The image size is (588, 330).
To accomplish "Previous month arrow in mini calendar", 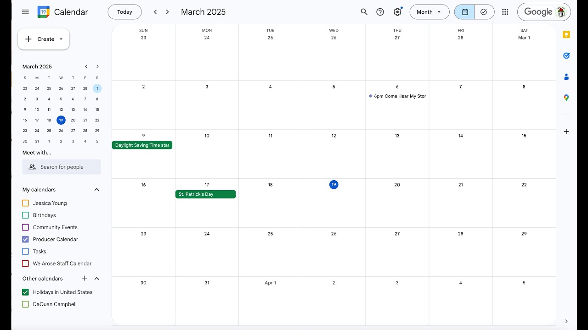I will (x=86, y=66).
